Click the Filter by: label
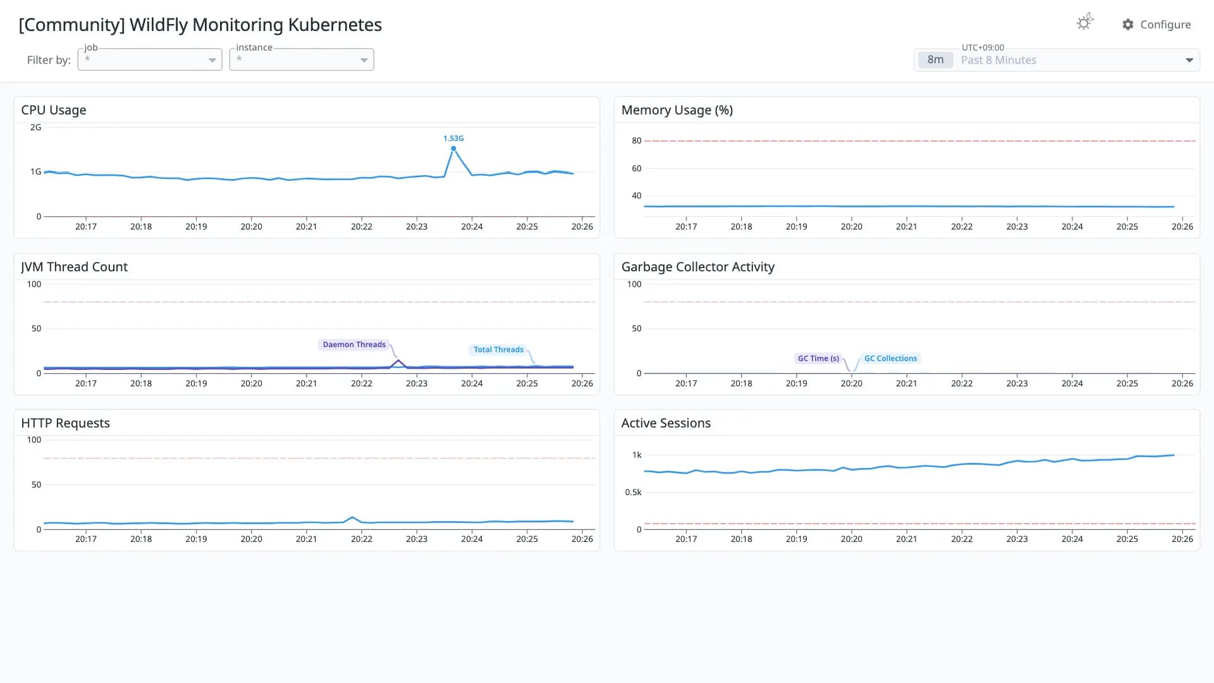 point(49,60)
